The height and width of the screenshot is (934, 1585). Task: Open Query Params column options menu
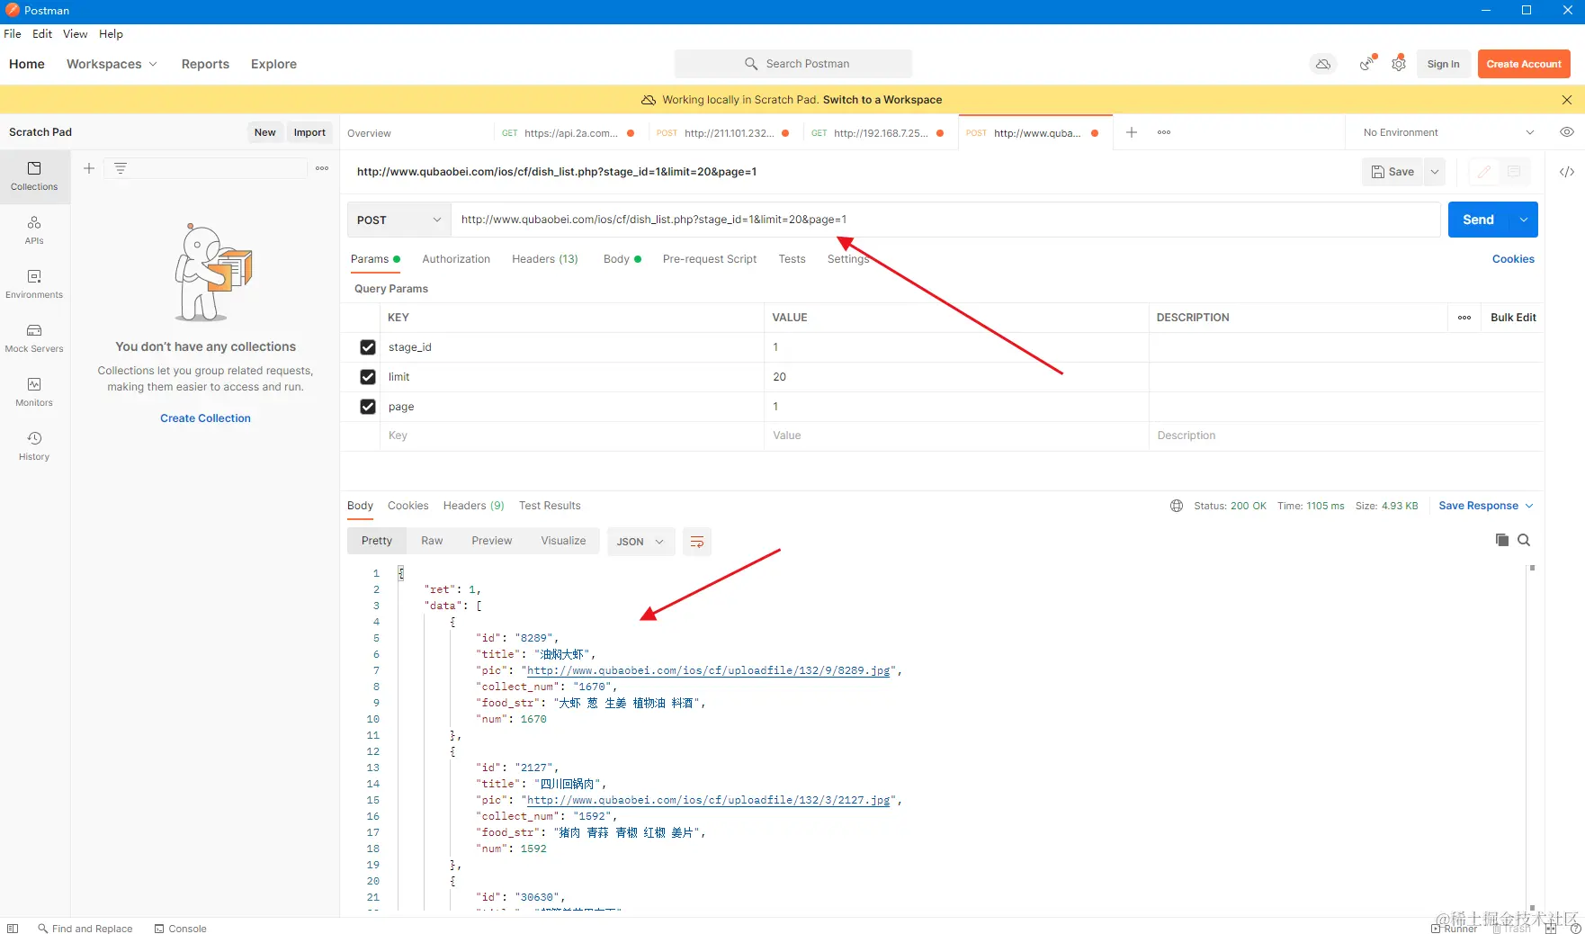1464,318
